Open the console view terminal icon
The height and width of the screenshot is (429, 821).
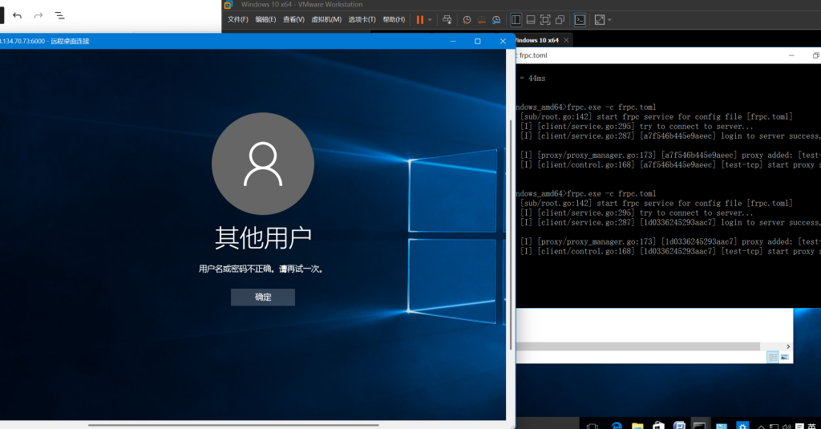click(580, 19)
